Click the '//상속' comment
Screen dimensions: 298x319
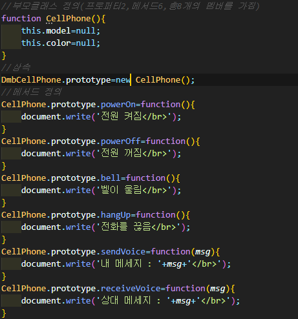click(x=16, y=68)
